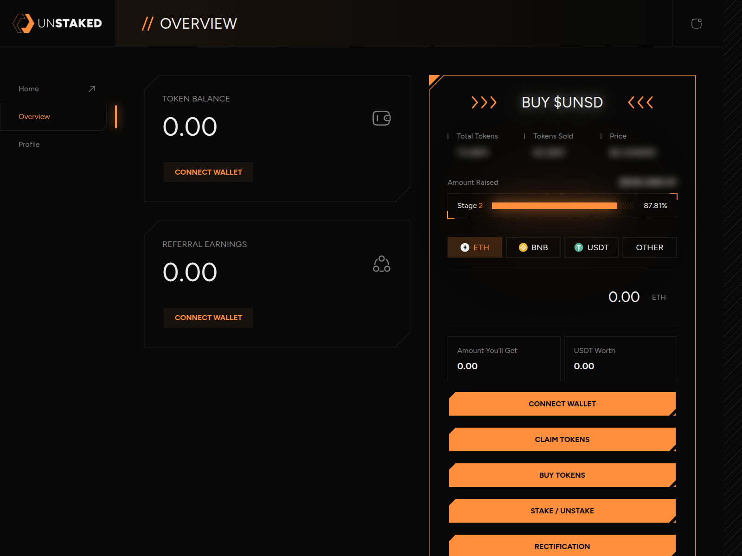Click the Stage 2 progress bar
The image size is (742, 556).
point(563,206)
